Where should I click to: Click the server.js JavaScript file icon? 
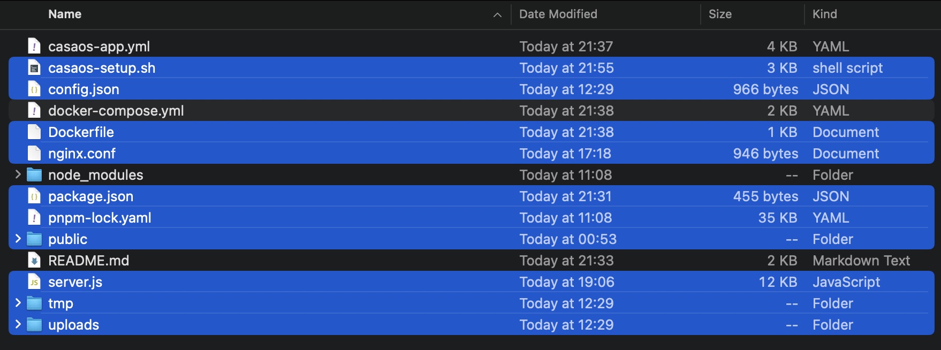coord(34,282)
